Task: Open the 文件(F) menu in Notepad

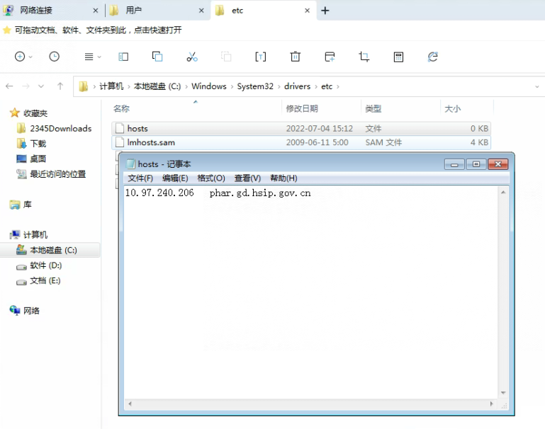Action: pos(140,178)
